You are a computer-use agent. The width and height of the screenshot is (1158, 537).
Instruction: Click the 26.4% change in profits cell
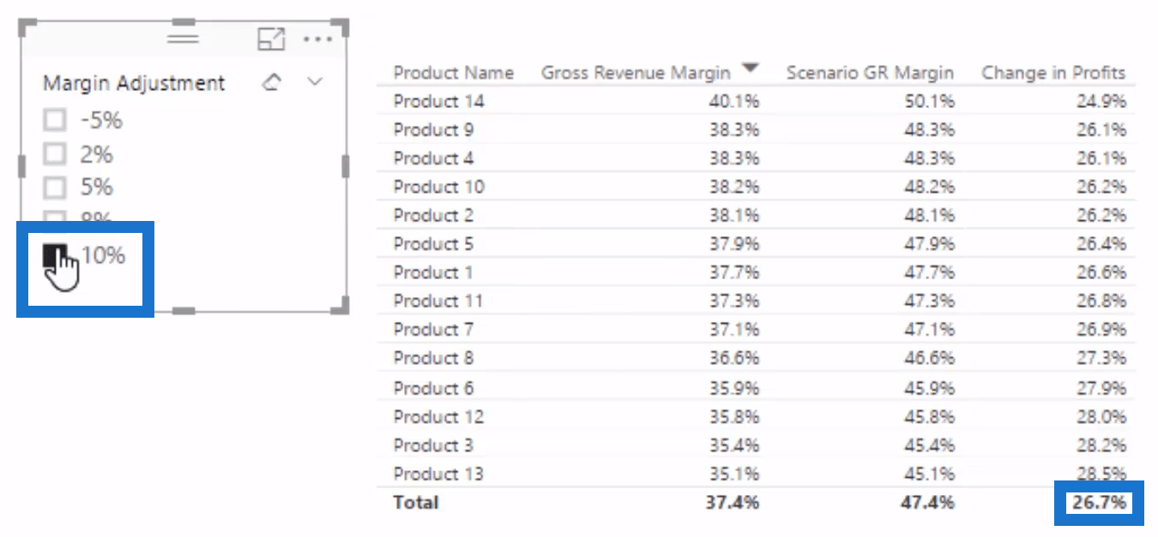pos(1102,244)
